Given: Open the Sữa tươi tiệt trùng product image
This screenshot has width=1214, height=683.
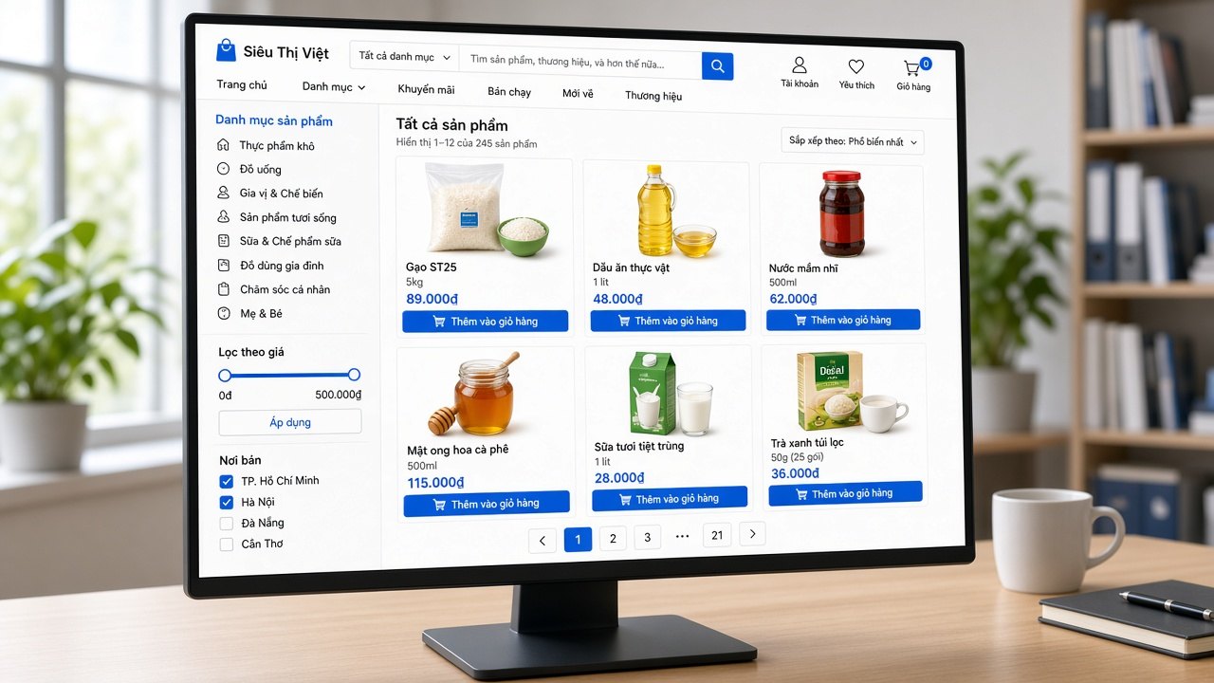Looking at the screenshot, I should click(671, 392).
